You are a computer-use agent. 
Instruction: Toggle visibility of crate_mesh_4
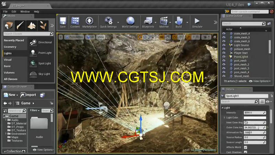pos(224,33)
